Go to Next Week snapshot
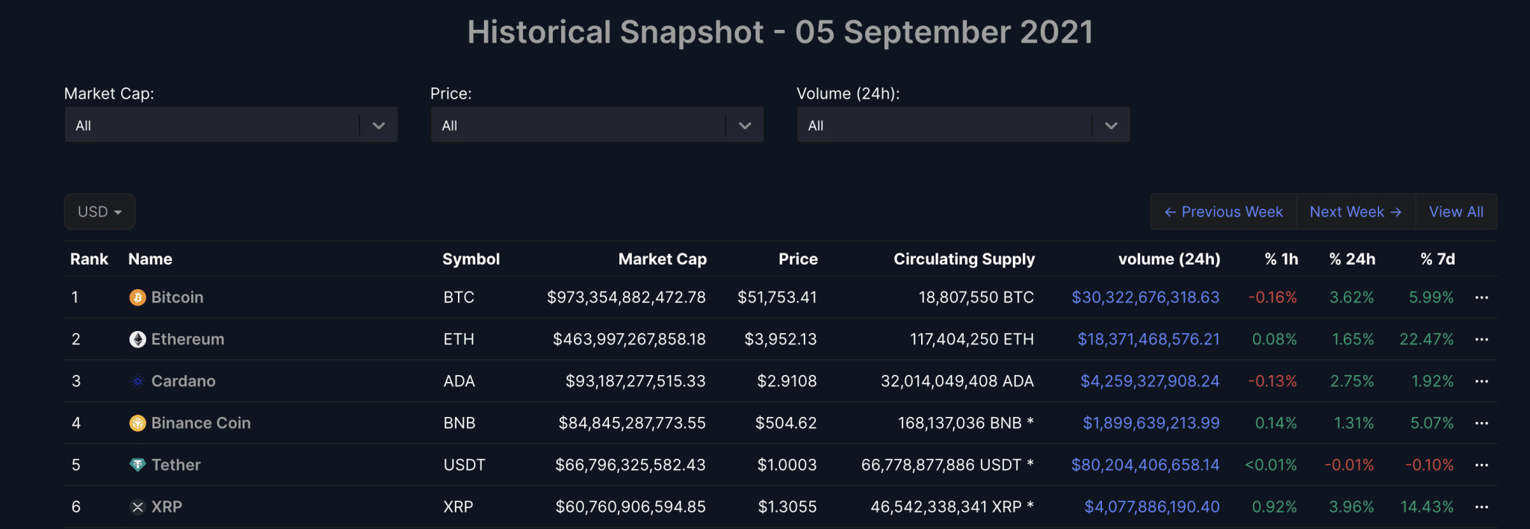 pos(1355,212)
